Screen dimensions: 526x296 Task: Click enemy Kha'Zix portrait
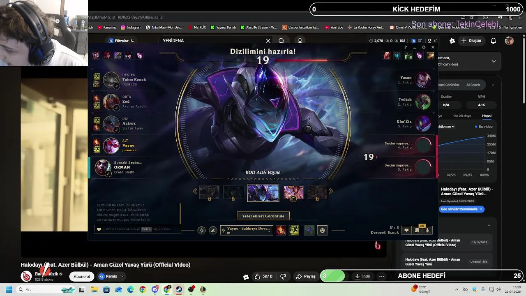[423, 123]
